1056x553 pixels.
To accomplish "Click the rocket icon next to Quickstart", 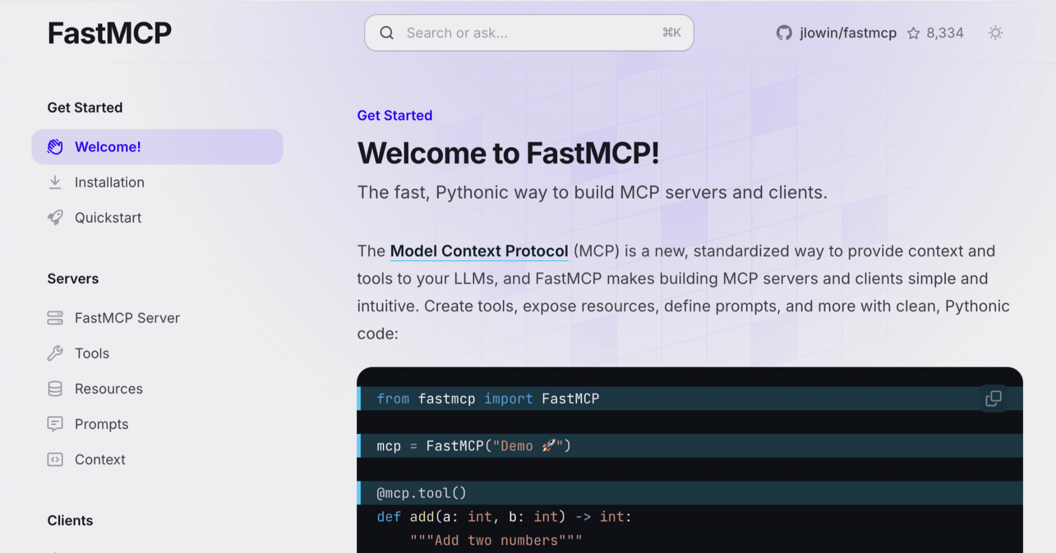I will 55,217.
